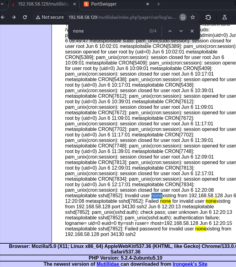Image resolution: width=236 pixels, height=267 pixels.
Task: Switch to the PortSwigger tab
Action: point(107,4)
